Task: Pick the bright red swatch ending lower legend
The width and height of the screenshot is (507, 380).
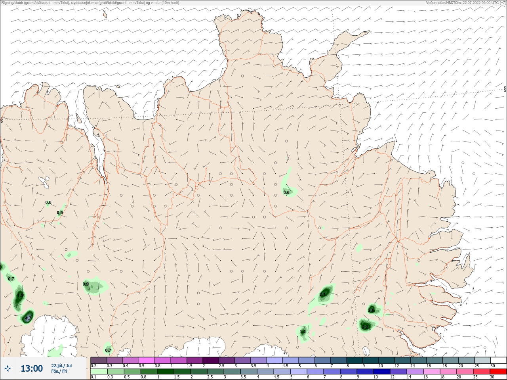Action: [498, 372]
